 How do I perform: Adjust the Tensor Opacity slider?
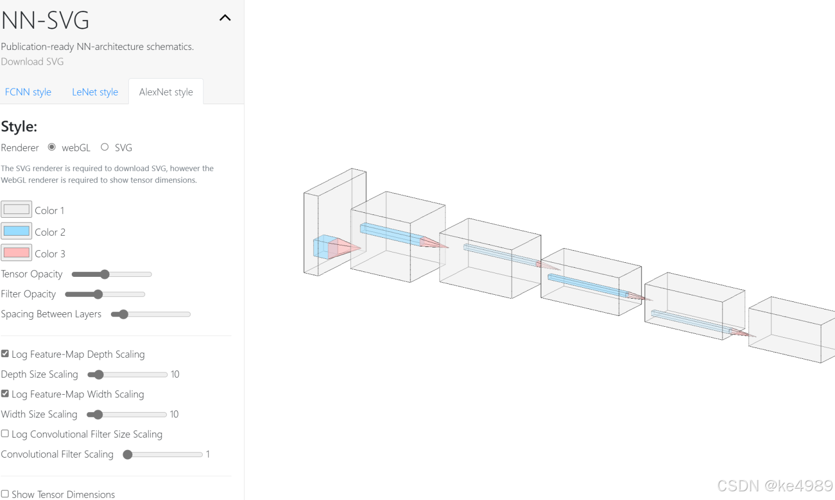pos(111,274)
